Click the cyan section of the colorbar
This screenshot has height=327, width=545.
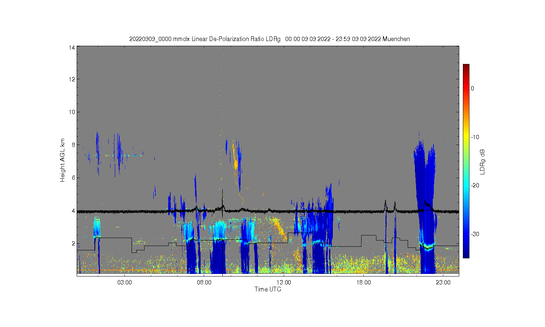466,185
